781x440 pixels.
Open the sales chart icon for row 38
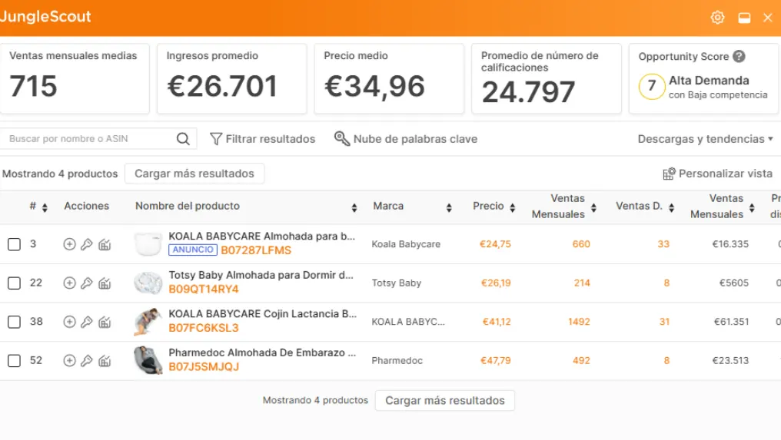(105, 322)
